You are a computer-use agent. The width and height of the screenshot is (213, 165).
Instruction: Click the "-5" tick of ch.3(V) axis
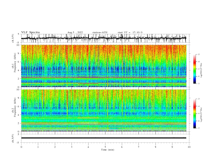click(x=18, y=143)
